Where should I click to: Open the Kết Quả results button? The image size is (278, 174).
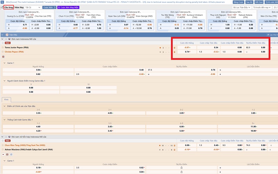(259, 2)
